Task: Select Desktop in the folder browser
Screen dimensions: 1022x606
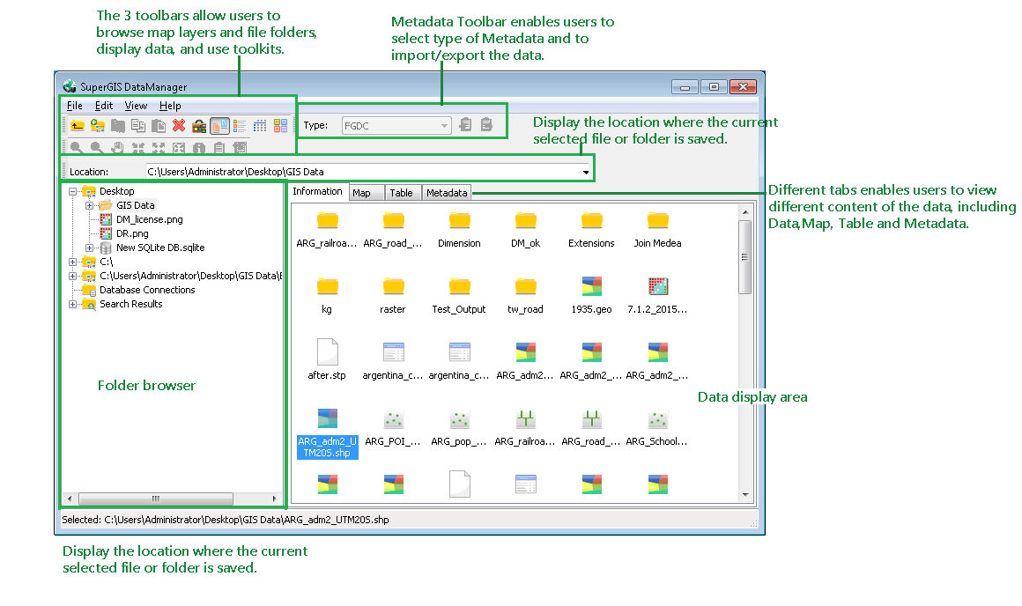Action: [x=116, y=191]
